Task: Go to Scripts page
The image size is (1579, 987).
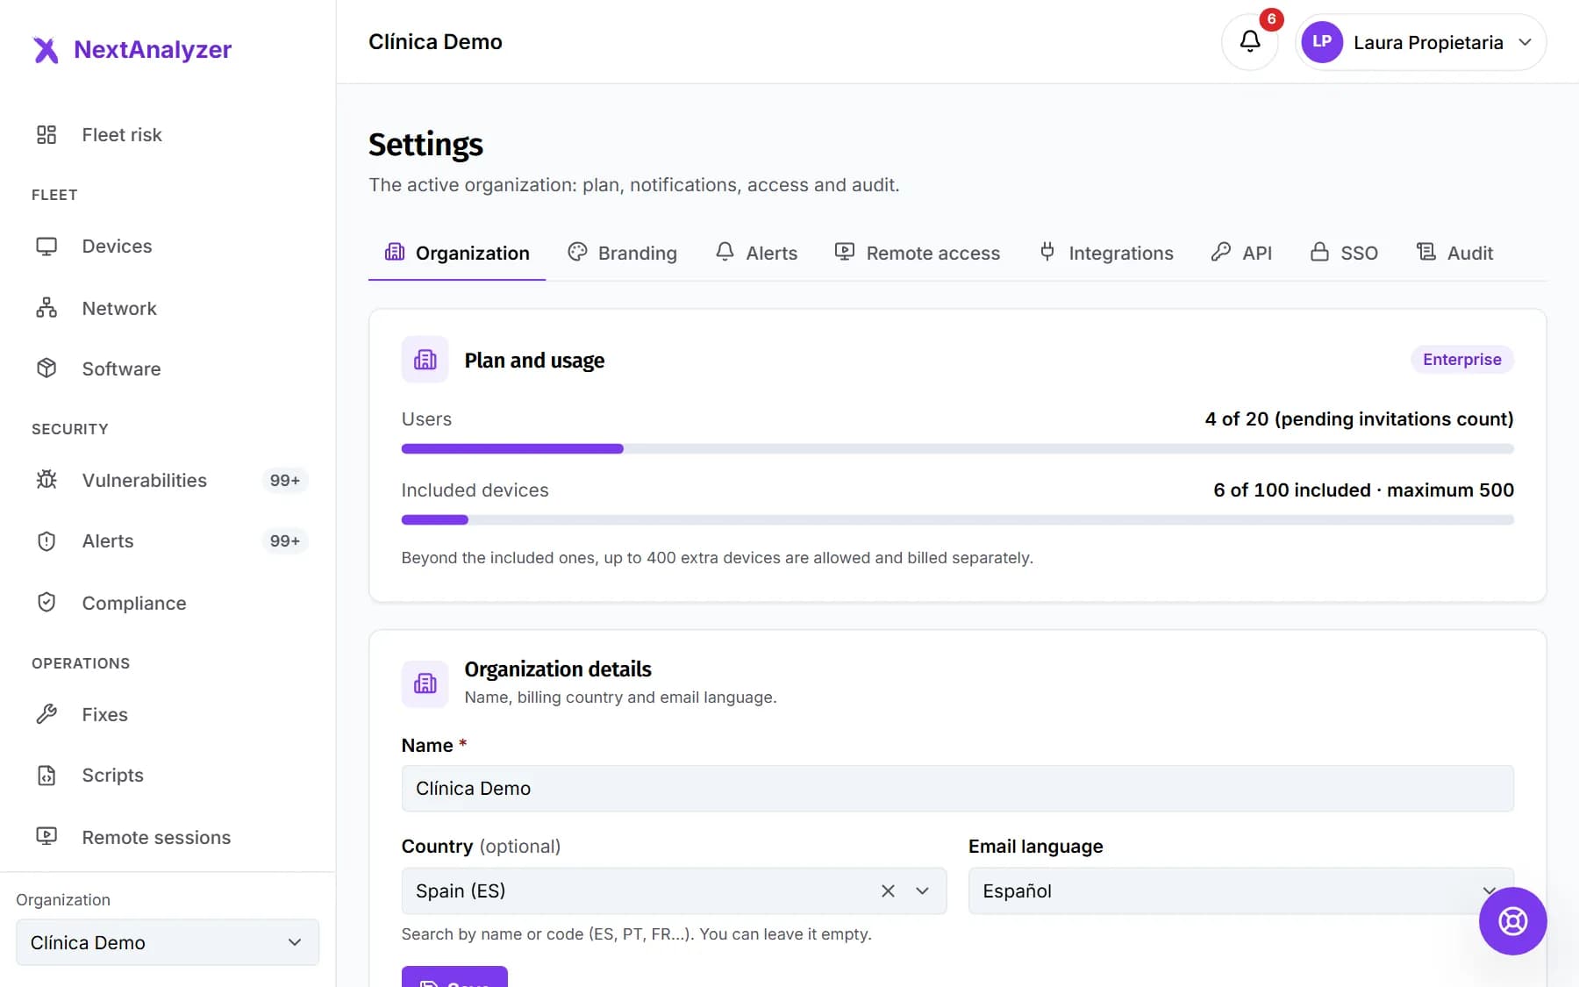Action: (168, 776)
